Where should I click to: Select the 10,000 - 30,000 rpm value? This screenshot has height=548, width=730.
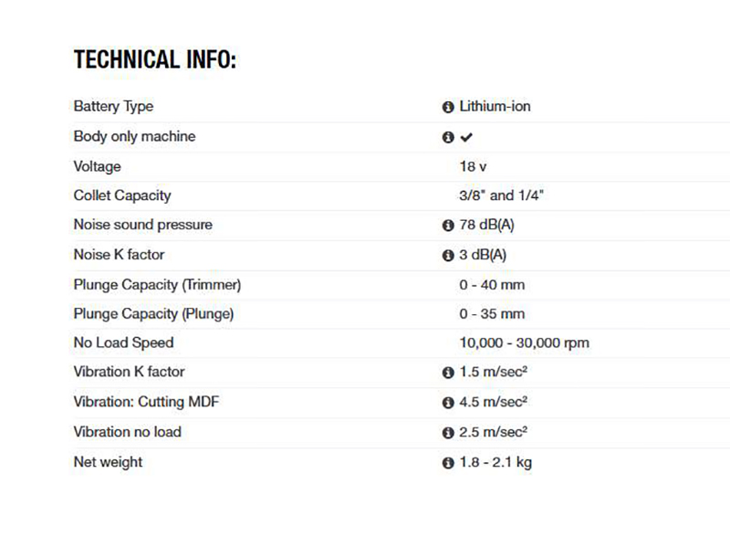coord(524,342)
